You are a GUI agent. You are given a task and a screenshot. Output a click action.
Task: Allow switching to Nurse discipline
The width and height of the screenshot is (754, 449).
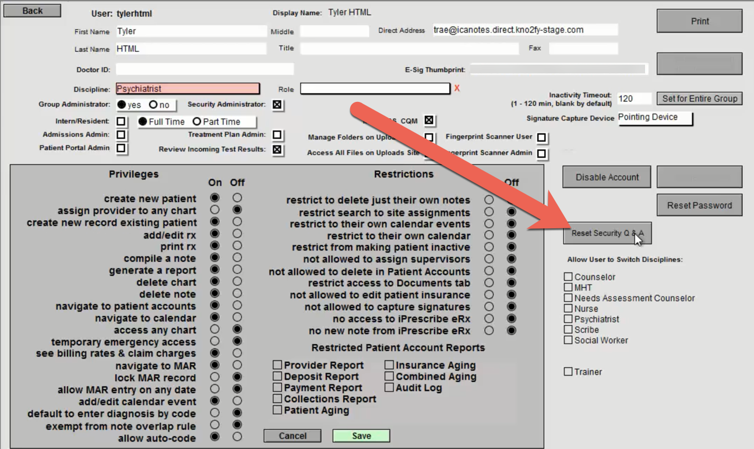[x=568, y=309]
